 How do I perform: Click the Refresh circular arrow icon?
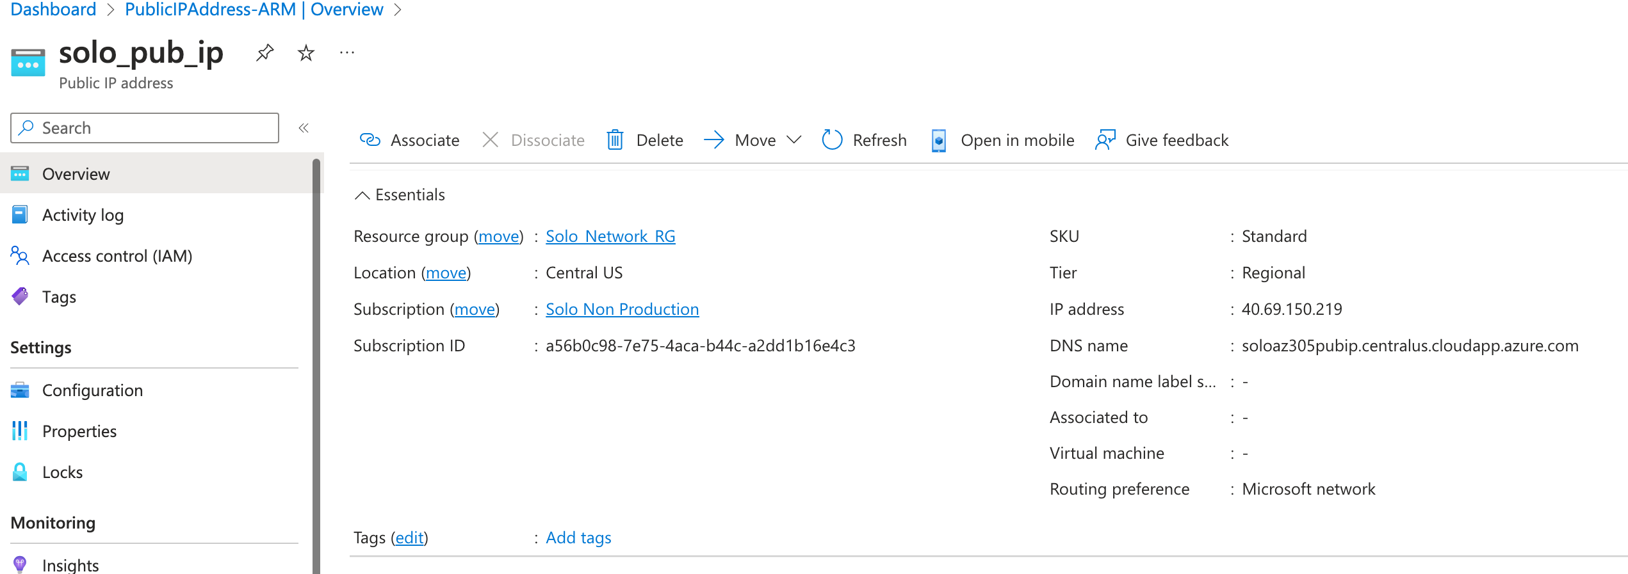pos(832,140)
